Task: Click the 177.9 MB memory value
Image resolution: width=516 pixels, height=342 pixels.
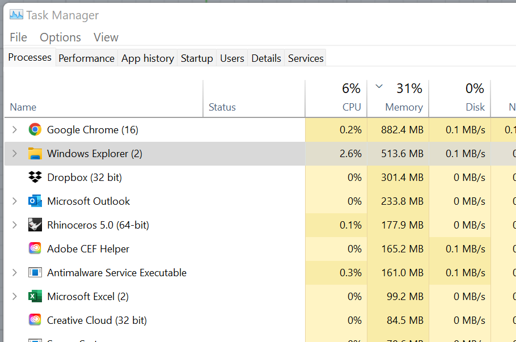Action: (x=402, y=225)
